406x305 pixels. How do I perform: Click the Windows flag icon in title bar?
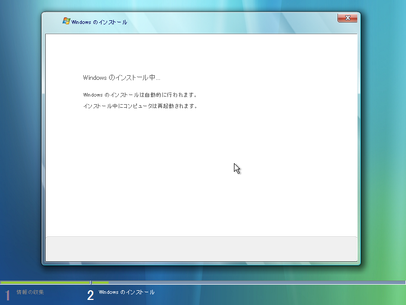click(x=66, y=21)
